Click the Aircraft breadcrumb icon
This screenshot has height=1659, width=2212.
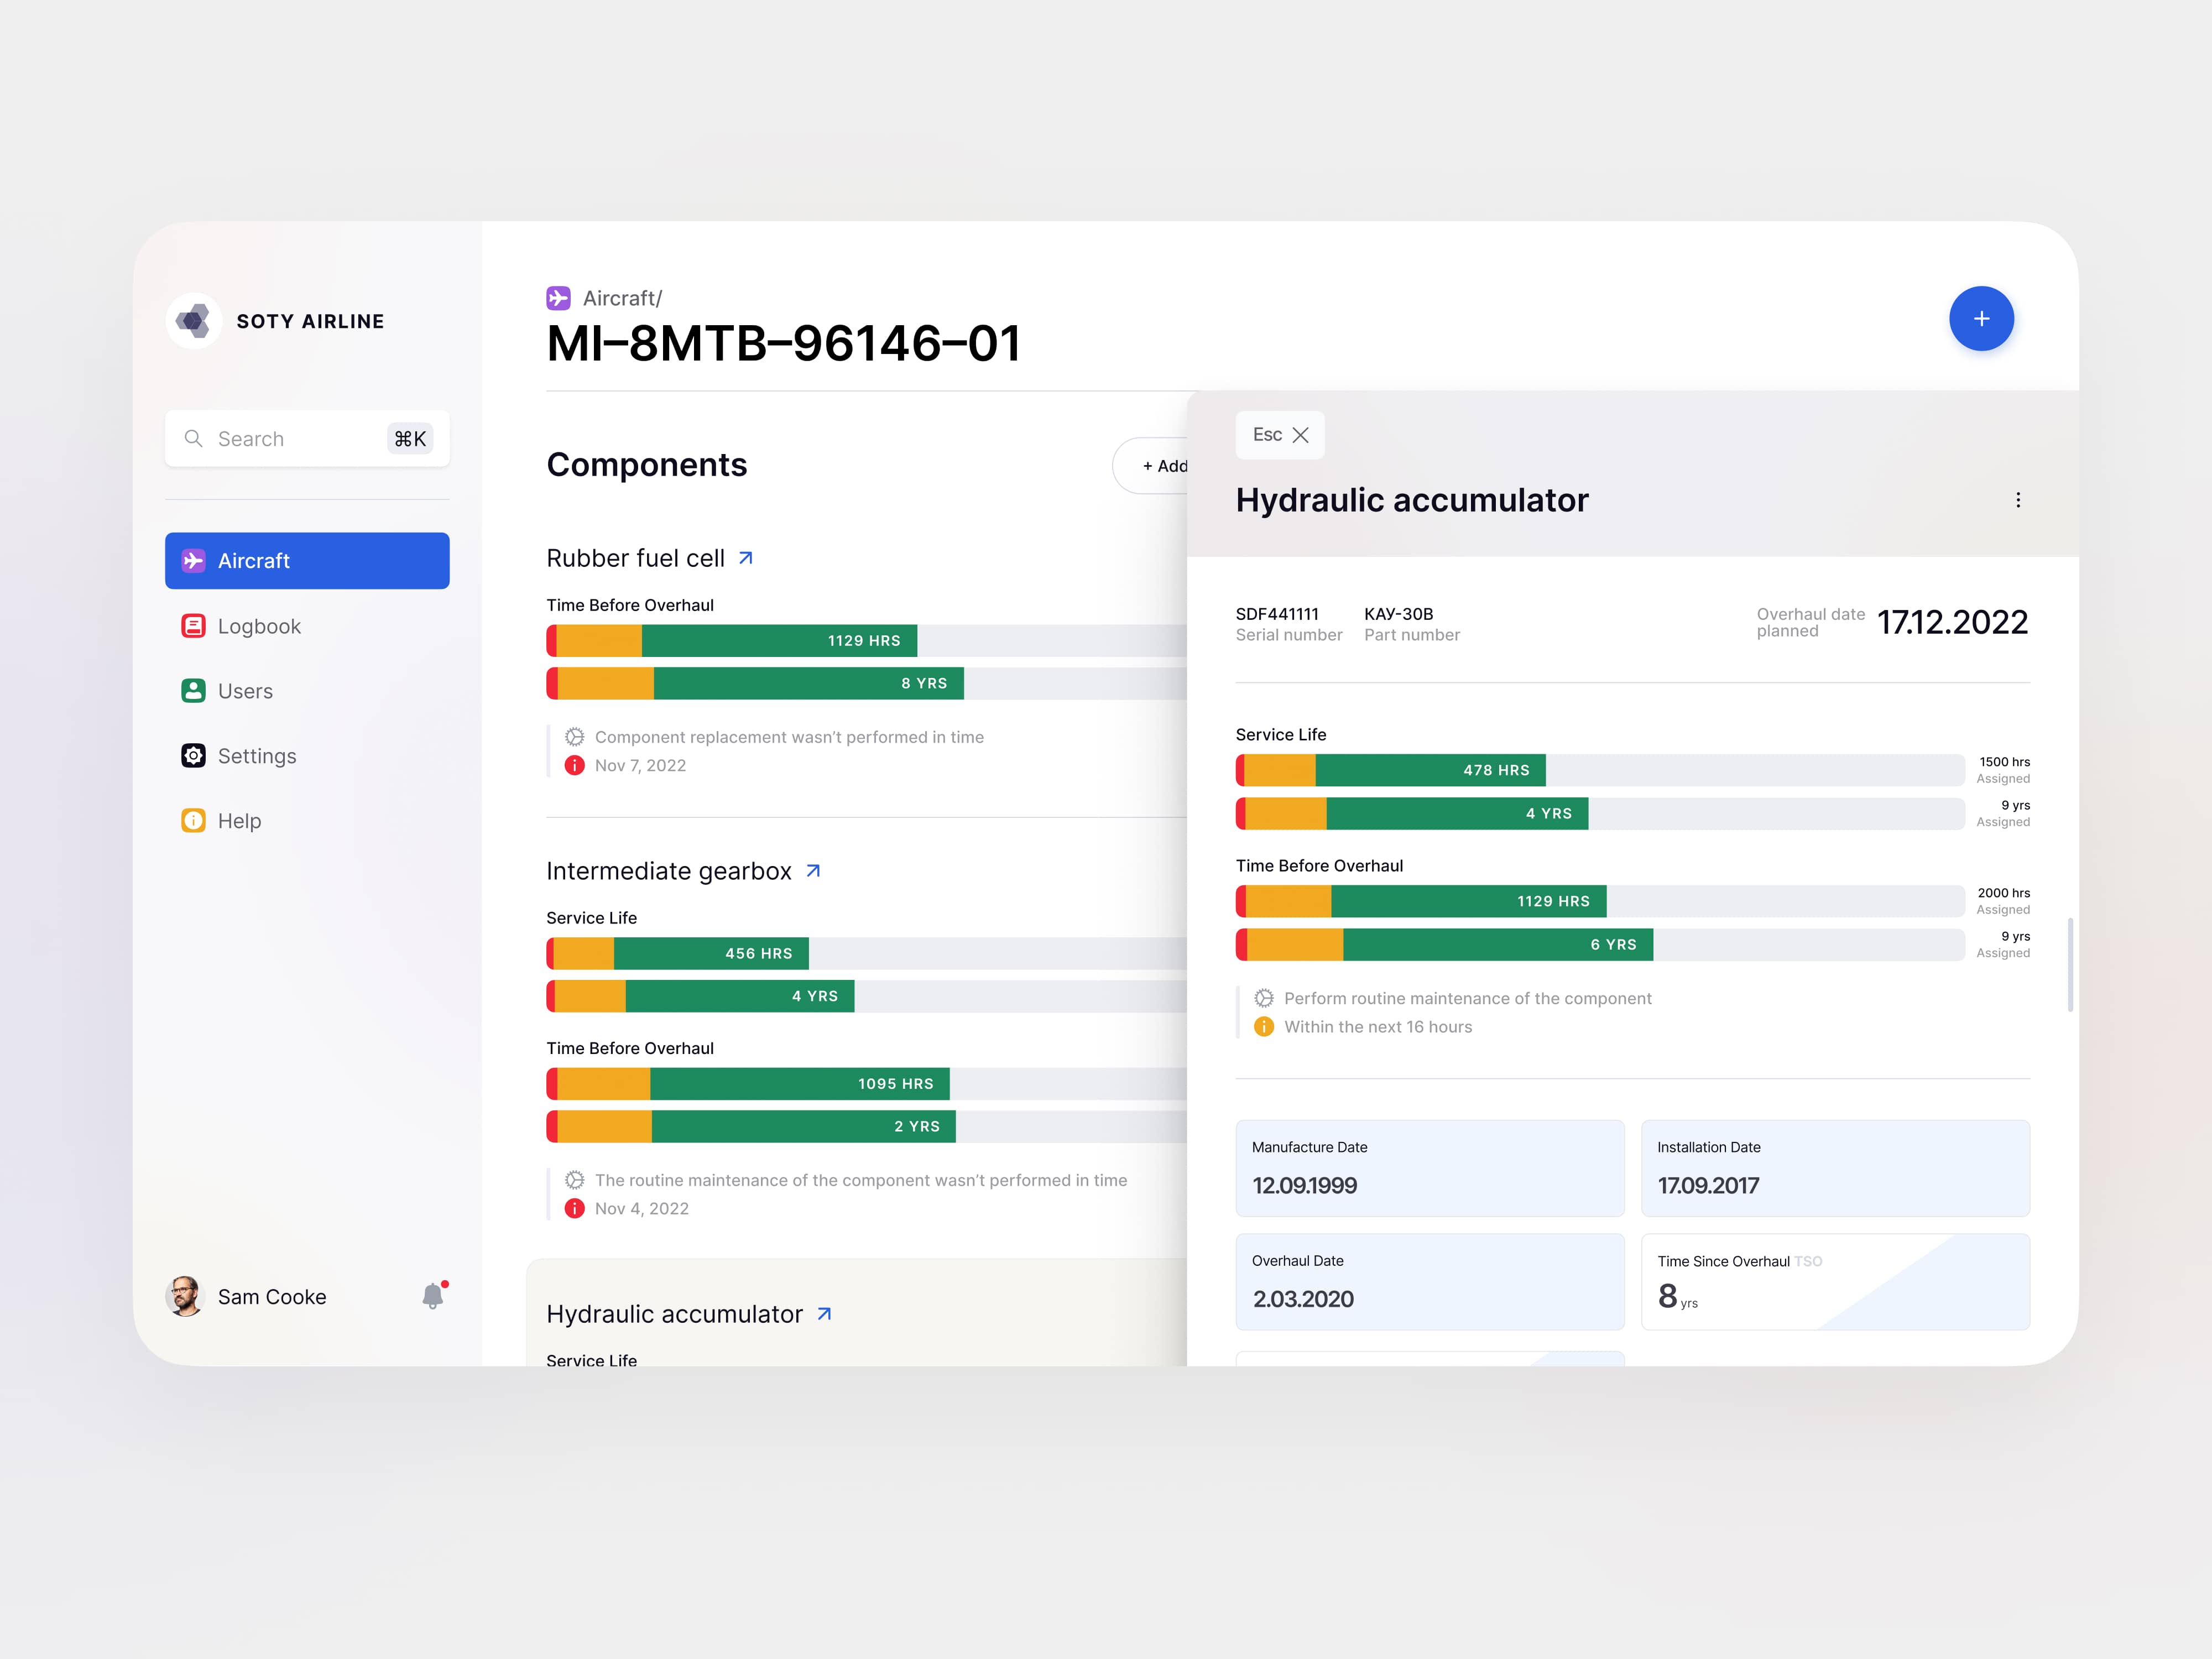558,298
